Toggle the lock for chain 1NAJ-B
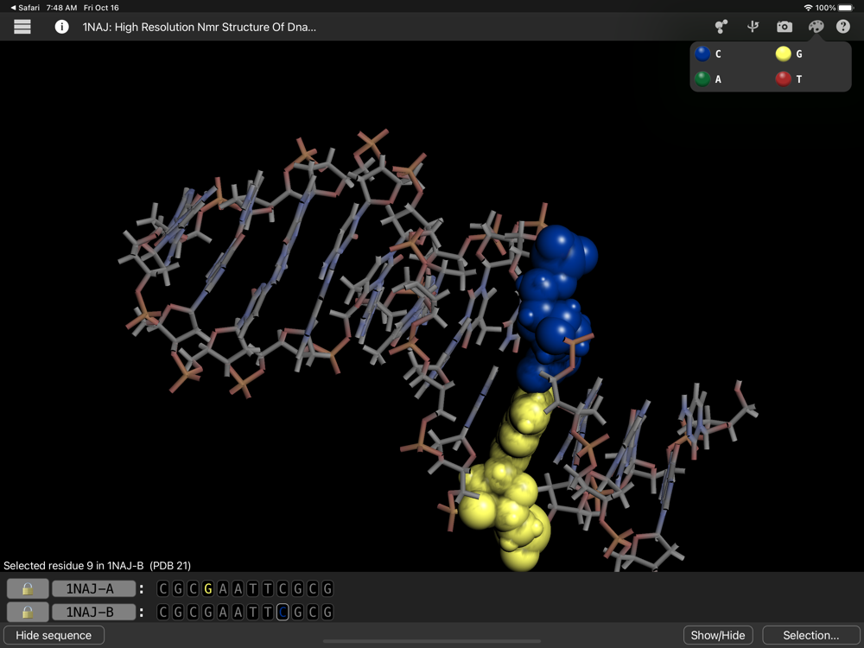Image resolution: width=864 pixels, height=648 pixels. [x=28, y=613]
